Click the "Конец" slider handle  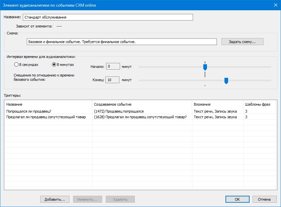coord(226,80)
